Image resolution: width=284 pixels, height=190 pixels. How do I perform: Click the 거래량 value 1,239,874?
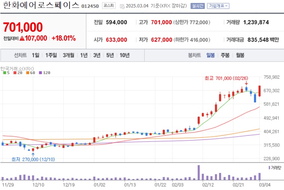coord(256,22)
